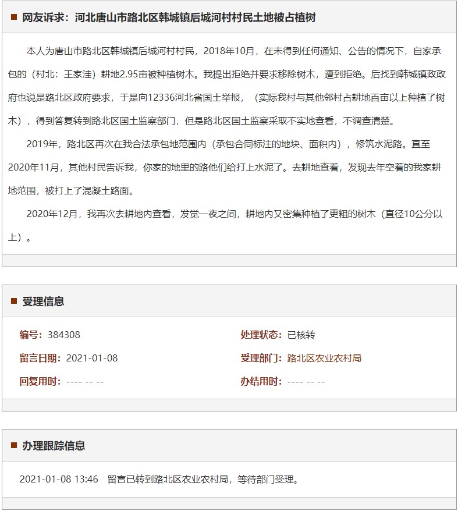Select the case number 384308
Screen dimensions: 458x511
click(x=64, y=335)
